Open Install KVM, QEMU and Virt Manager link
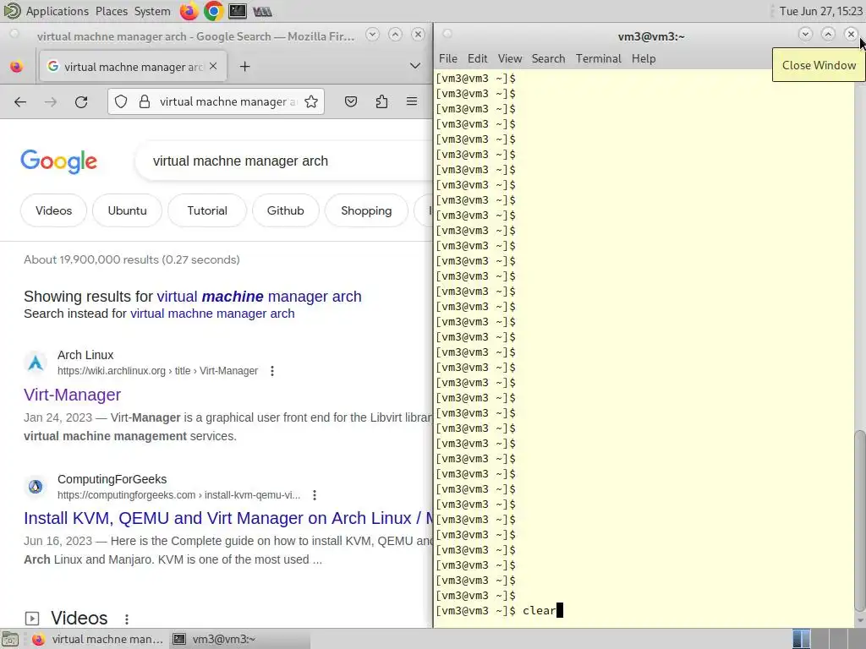 [x=228, y=518]
